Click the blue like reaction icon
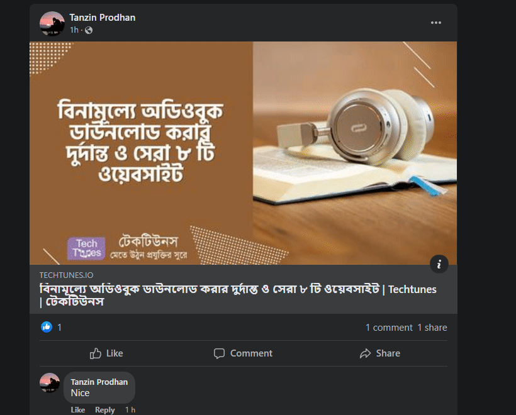Image resolution: width=516 pixels, height=415 pixels. pos(47,327)
